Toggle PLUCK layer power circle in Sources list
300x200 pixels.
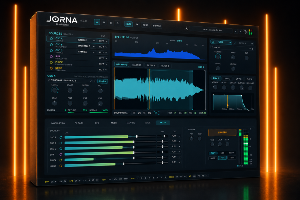pyautogui.click(x=51, y=62)
